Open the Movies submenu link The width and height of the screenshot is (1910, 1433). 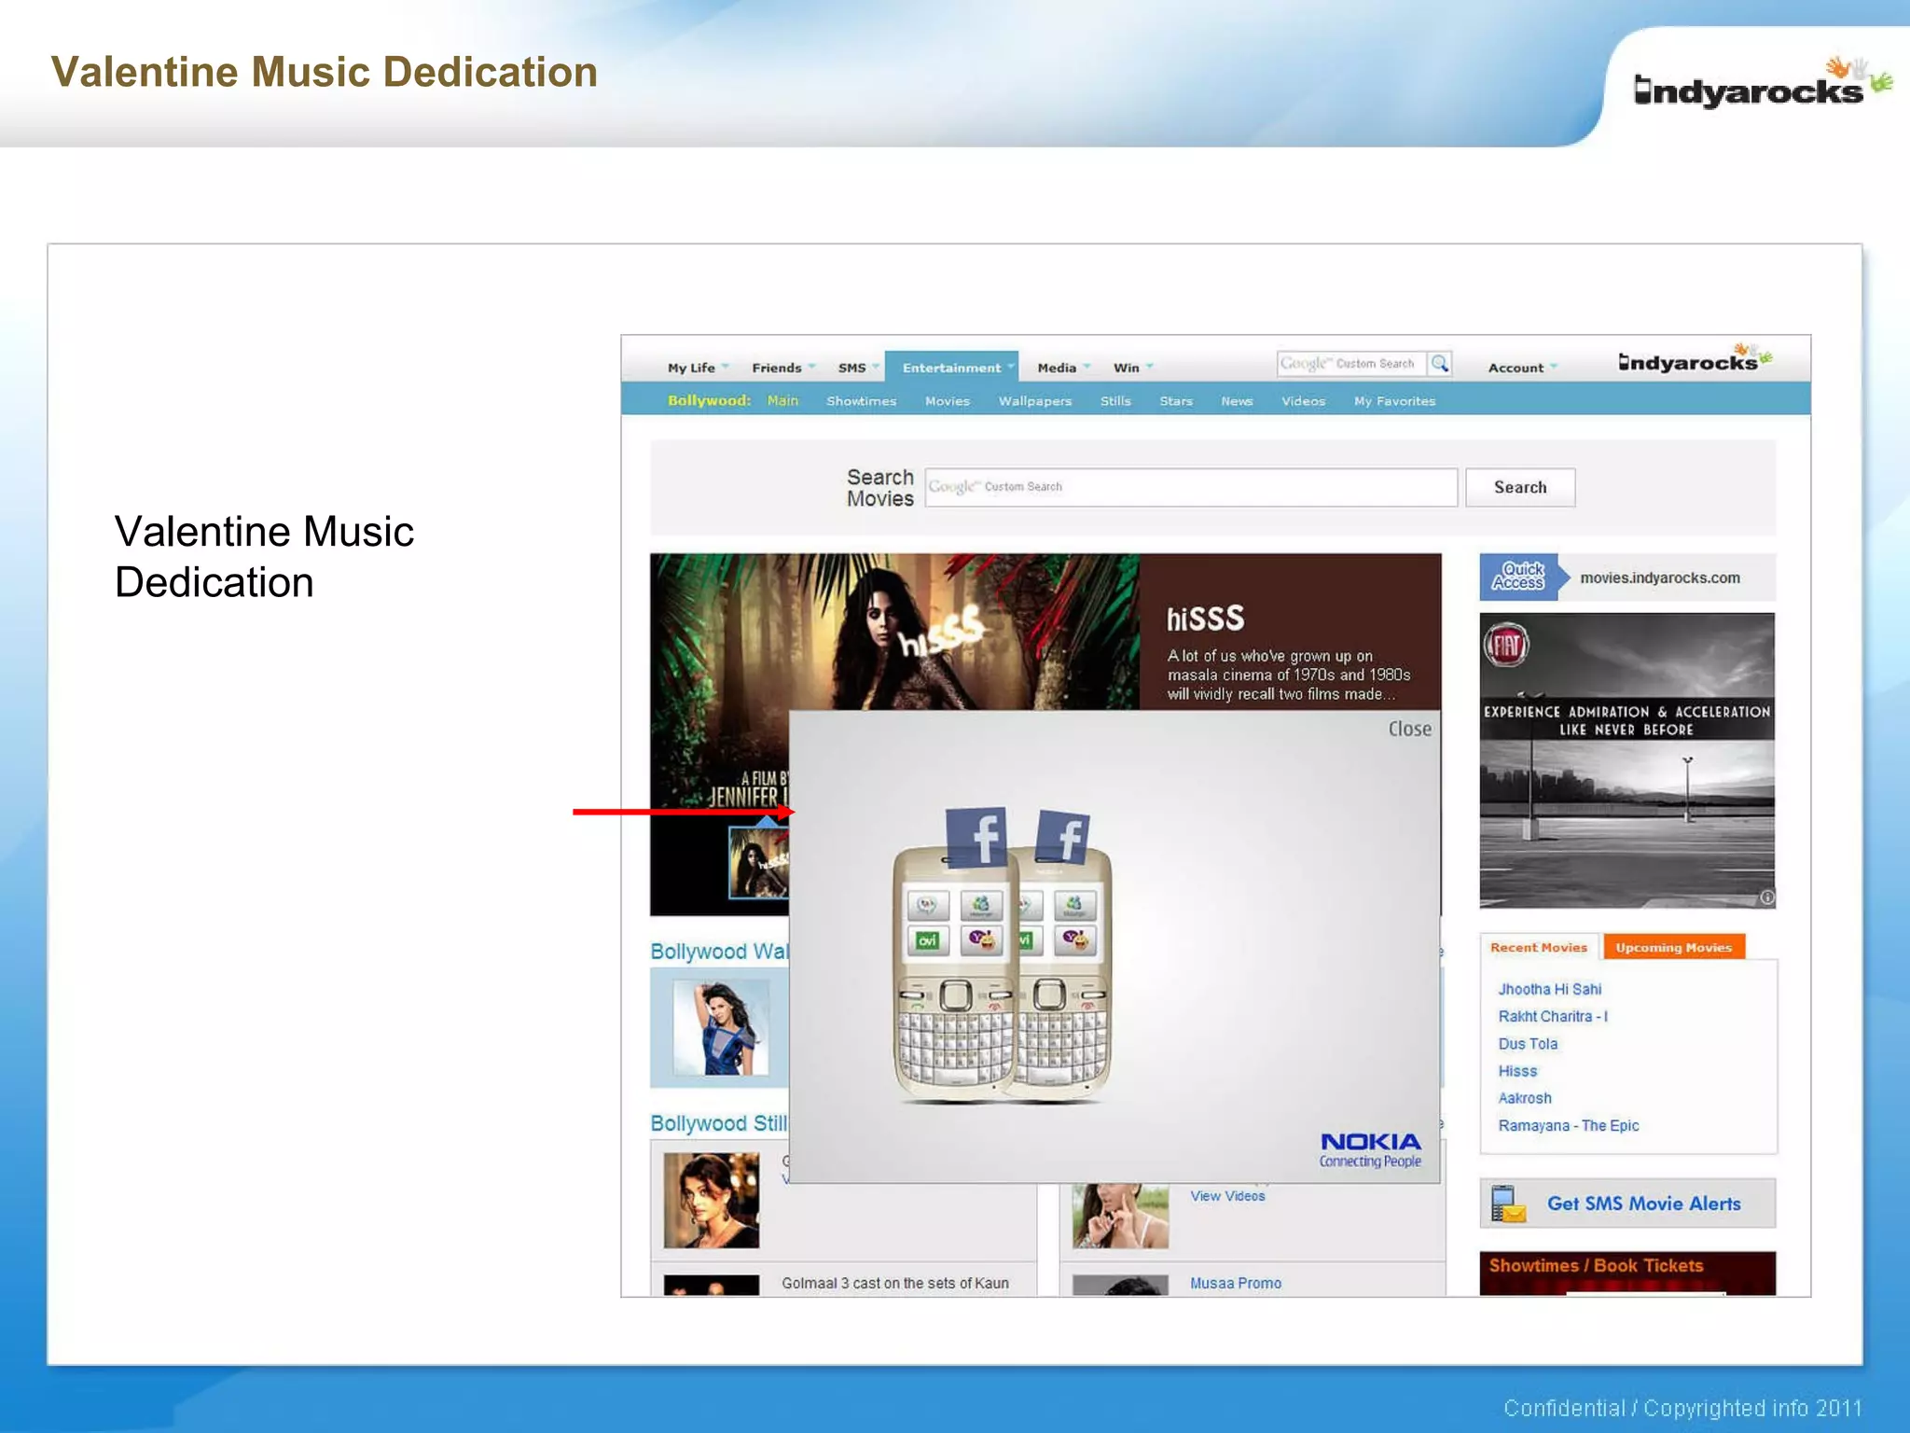pos(947,401)
